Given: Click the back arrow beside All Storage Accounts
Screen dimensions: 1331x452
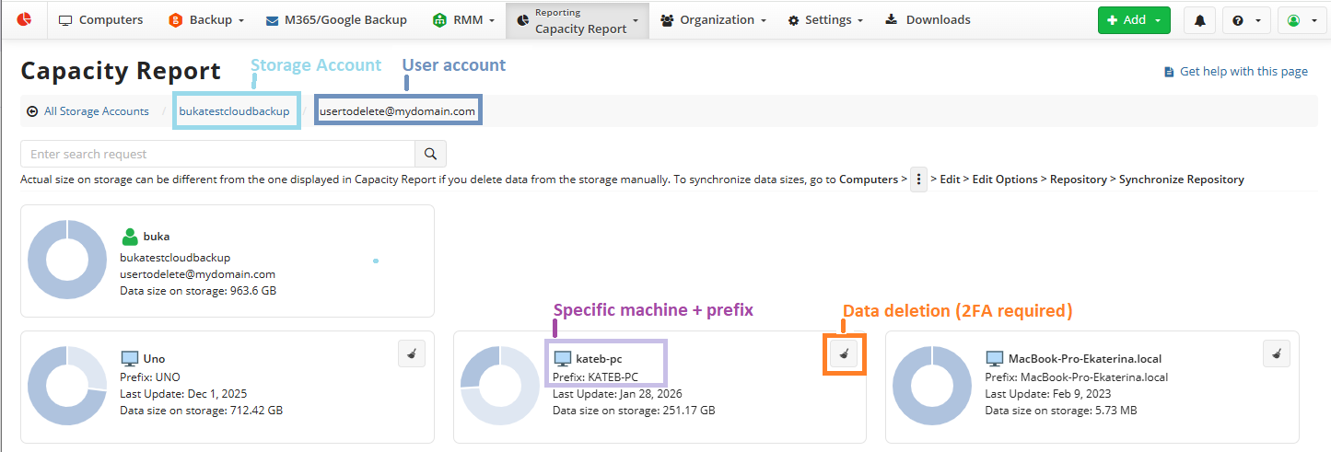Looking at the screenshot, I should 32,111.
